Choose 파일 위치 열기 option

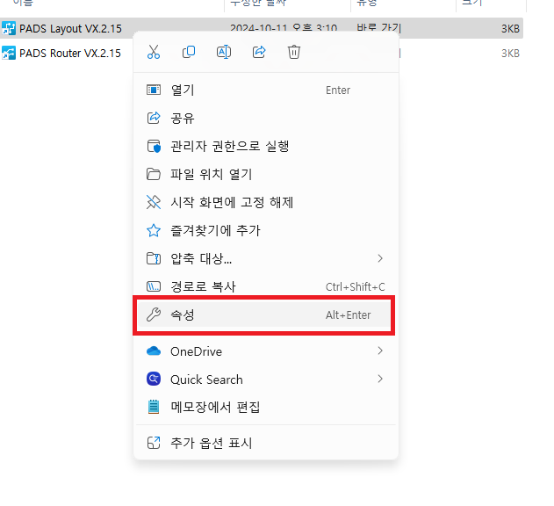click(x=211, y=174)
